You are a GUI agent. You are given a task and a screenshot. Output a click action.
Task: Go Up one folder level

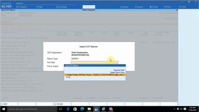point(69,77)
